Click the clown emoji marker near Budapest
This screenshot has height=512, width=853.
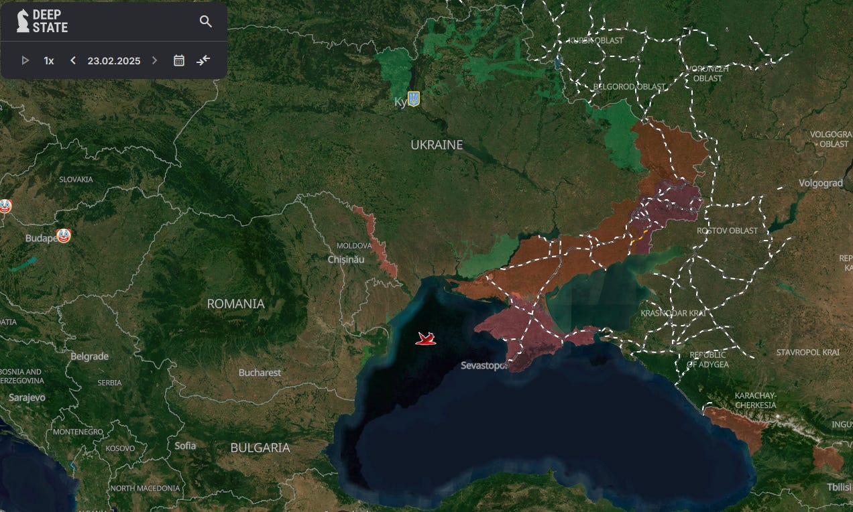(63, 235)
